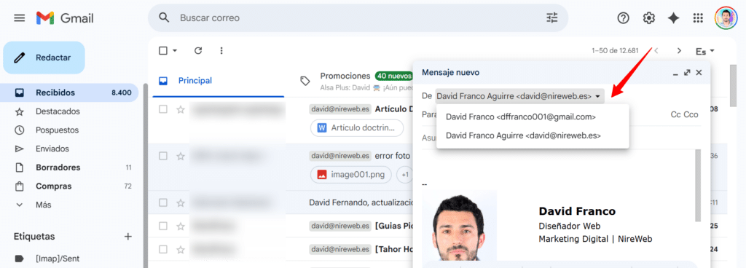Click the search magnifier icon
The height and width of the screenshot is (268, 746).
tap(164, 18)
